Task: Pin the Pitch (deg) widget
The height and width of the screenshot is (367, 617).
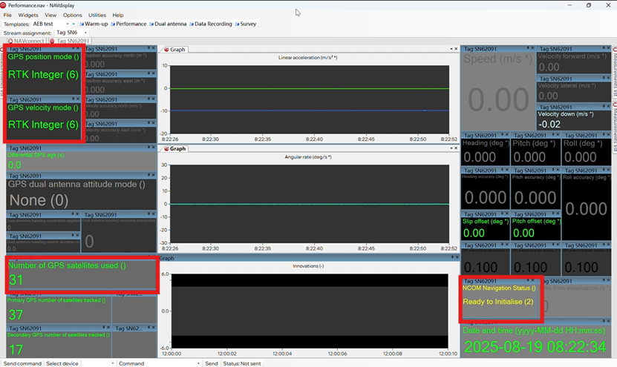Action: (552, 135)
